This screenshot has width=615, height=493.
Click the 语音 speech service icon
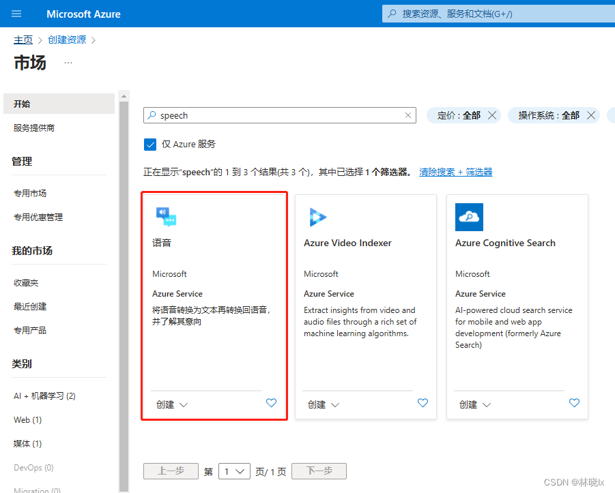[166, 217]
